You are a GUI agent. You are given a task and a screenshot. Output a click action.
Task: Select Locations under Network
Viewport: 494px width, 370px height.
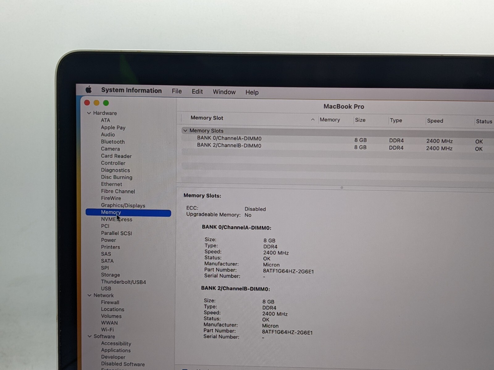click(x=113, y=309)
